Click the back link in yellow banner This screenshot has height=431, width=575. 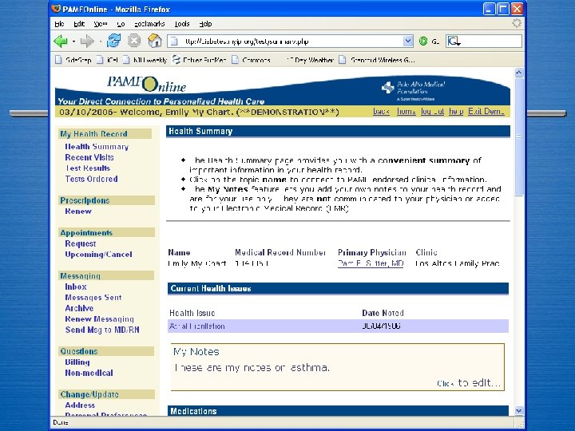[381, 112]
